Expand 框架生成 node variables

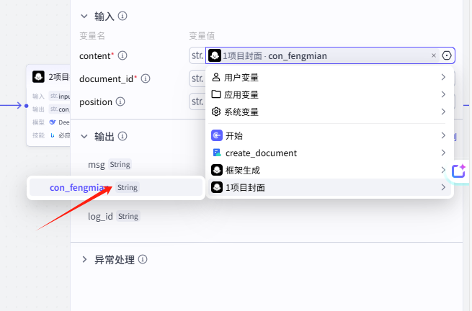[329, 170]
